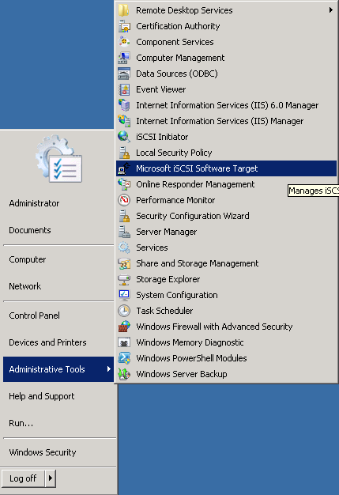Select Administrative Tools in Start menu
This screenshot has width=339, height=495.
[58, 369]
